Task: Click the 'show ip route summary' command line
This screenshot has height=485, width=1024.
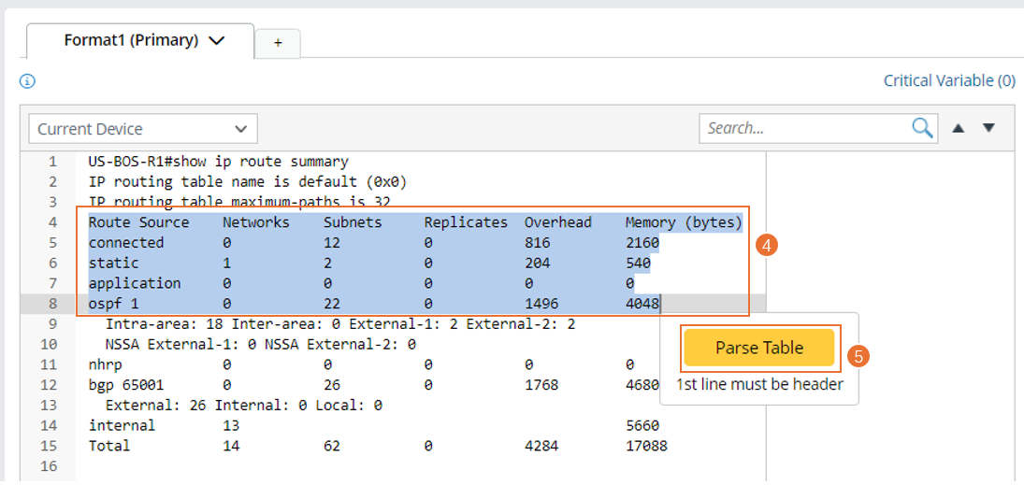Action: (218, 162)
